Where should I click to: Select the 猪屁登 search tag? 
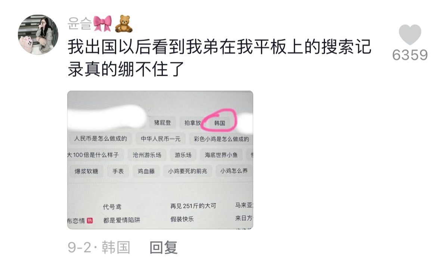coord(162,123)
